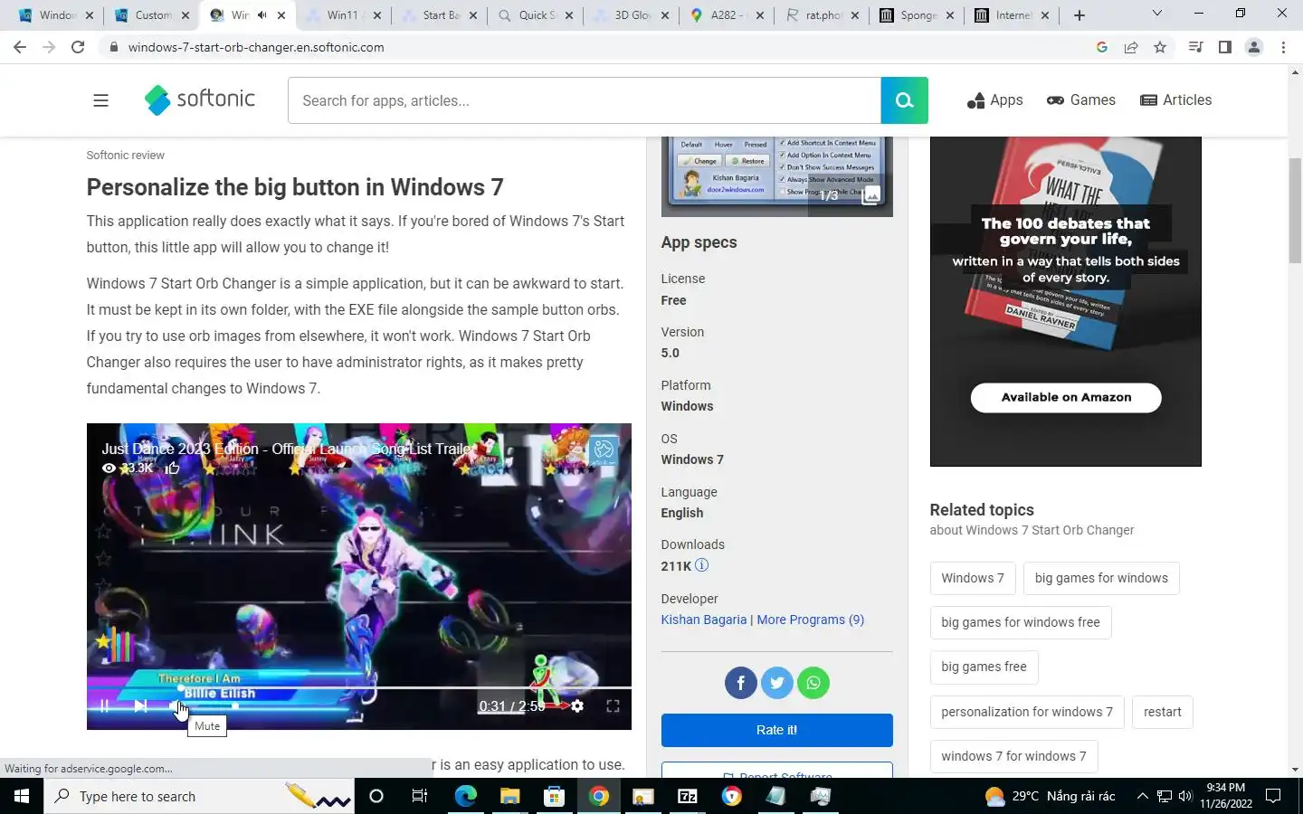
Task: Switch to the '3D Glo' tab
Action: pyautogui.click(x=632, y=15)
